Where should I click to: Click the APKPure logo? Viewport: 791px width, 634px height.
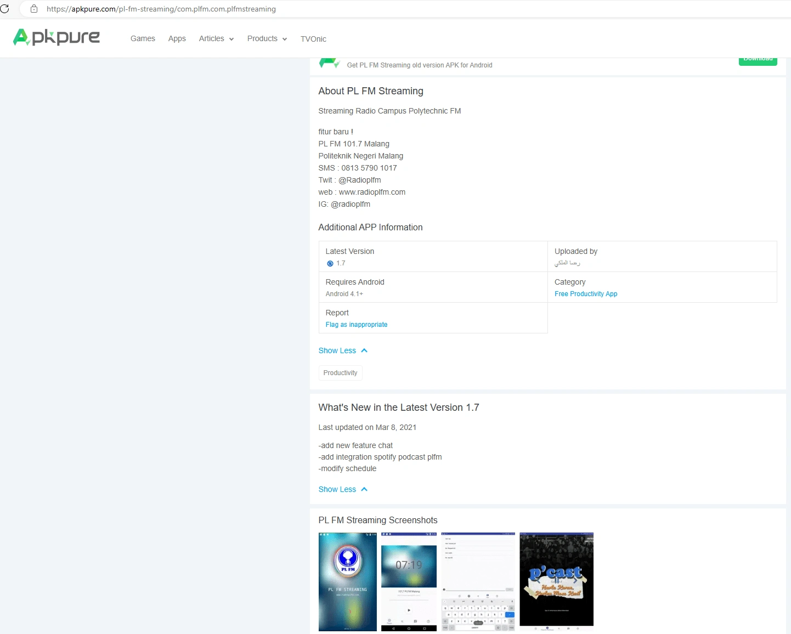pyautogui.click(x=56, y=37)
